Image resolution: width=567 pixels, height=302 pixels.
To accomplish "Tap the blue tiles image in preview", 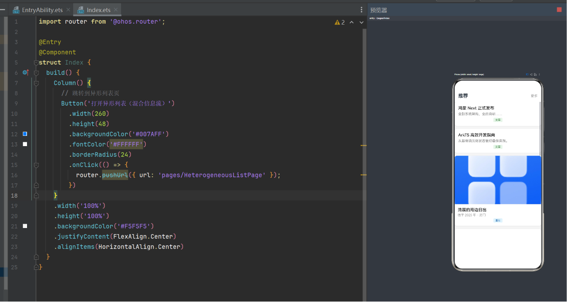I will click(498, 180).
